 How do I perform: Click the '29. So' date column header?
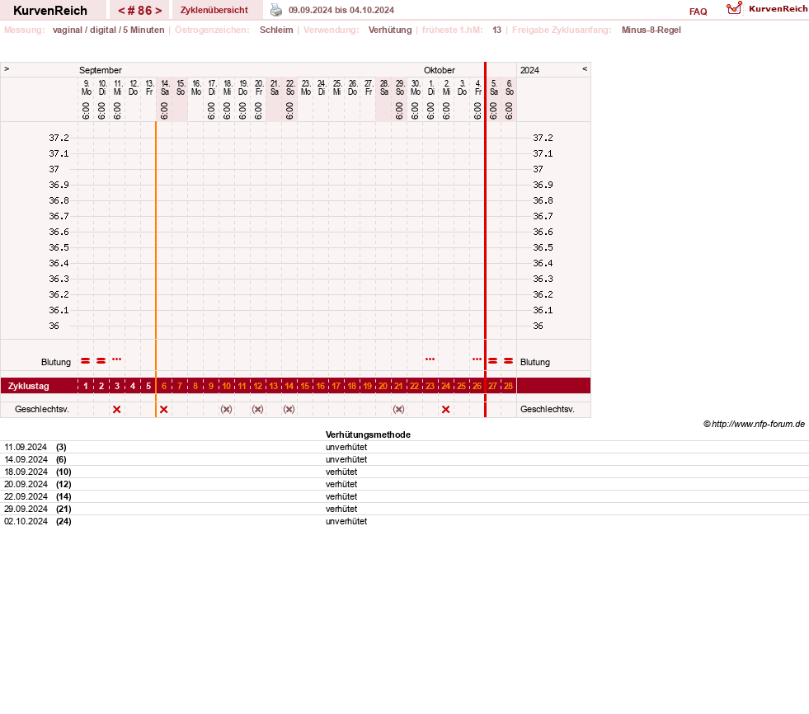coord(400,87)
